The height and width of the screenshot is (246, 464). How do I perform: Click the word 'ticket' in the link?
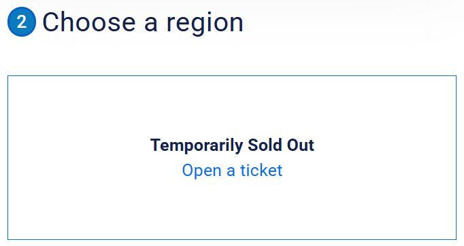coord(261,171)
